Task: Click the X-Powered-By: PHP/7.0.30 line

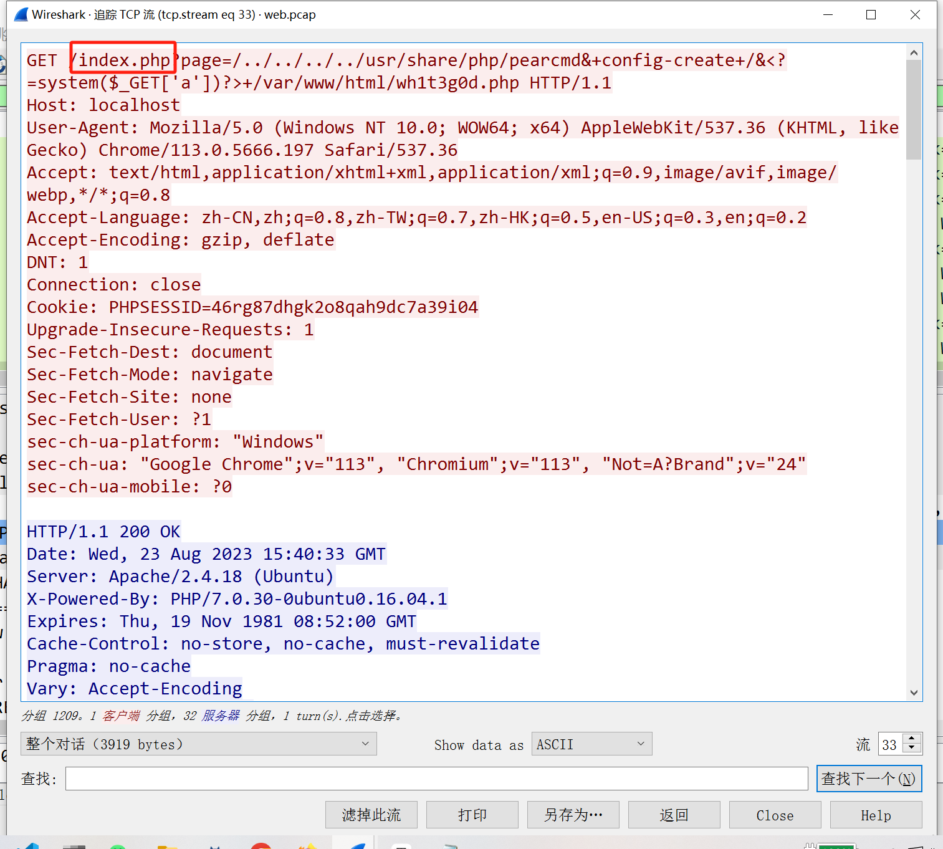Action: 237,598
